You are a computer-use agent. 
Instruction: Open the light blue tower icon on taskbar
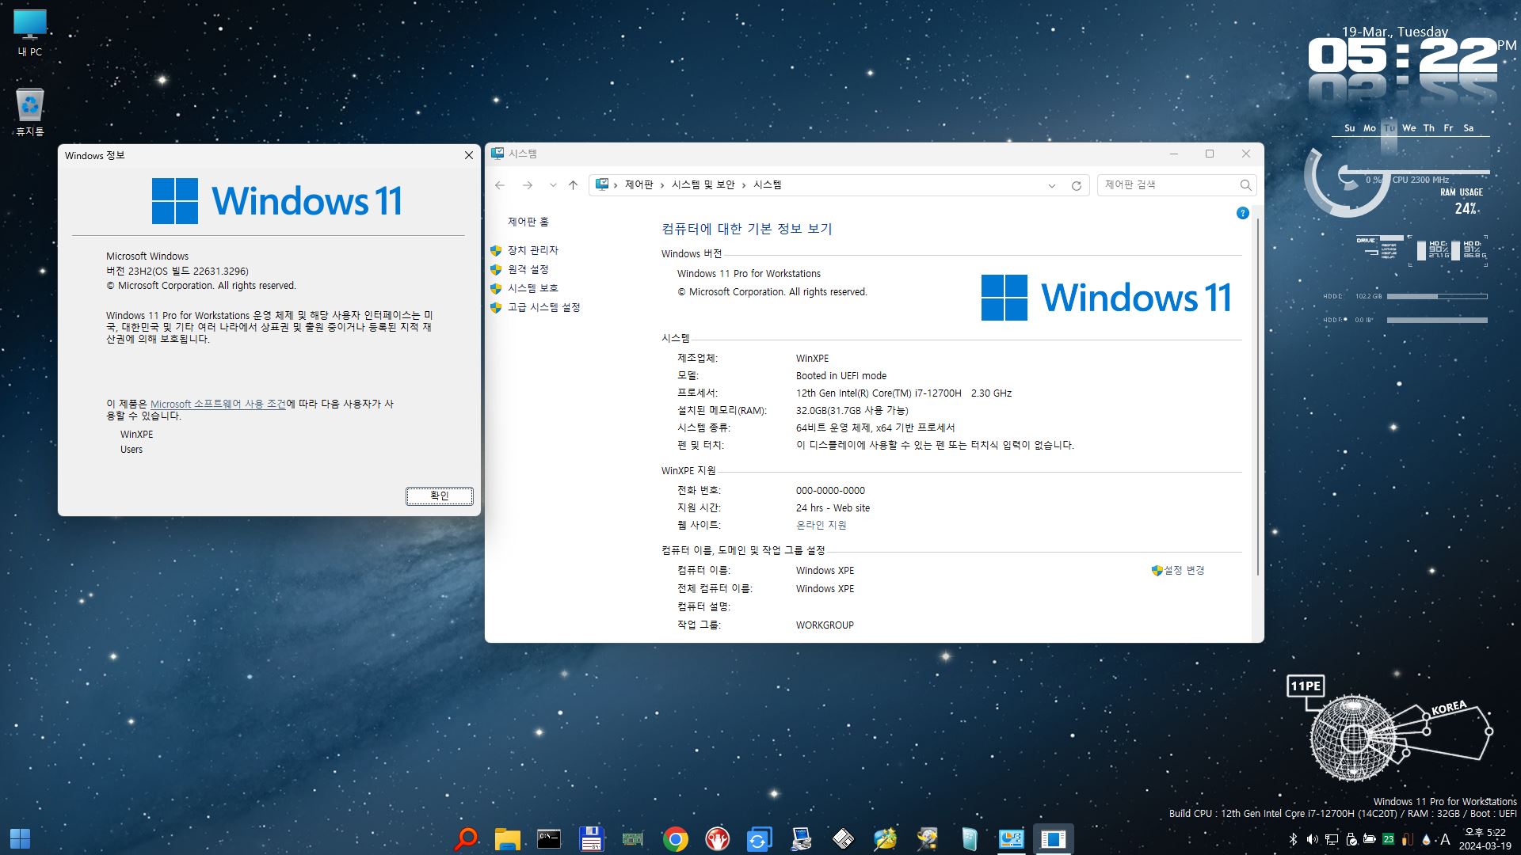click(x=969, y=838)
